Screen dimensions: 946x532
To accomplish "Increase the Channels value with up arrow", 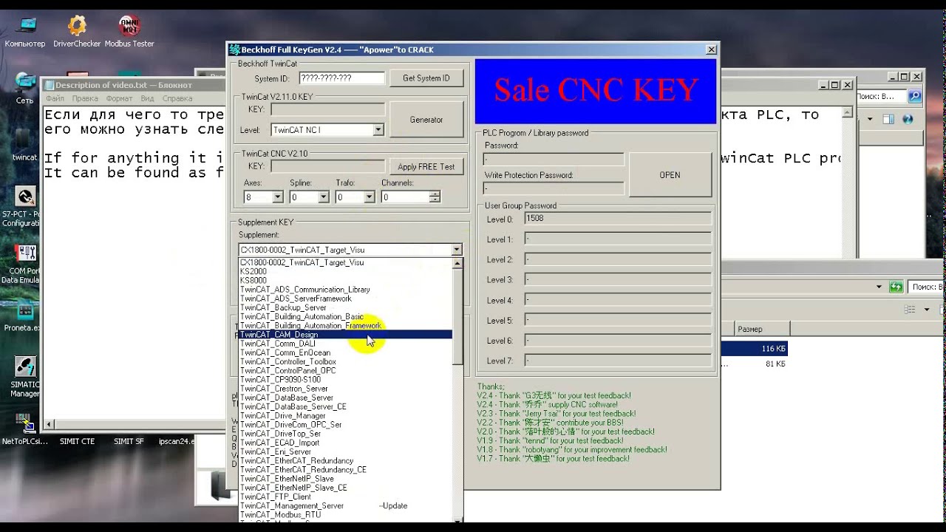I will (435, 194).
